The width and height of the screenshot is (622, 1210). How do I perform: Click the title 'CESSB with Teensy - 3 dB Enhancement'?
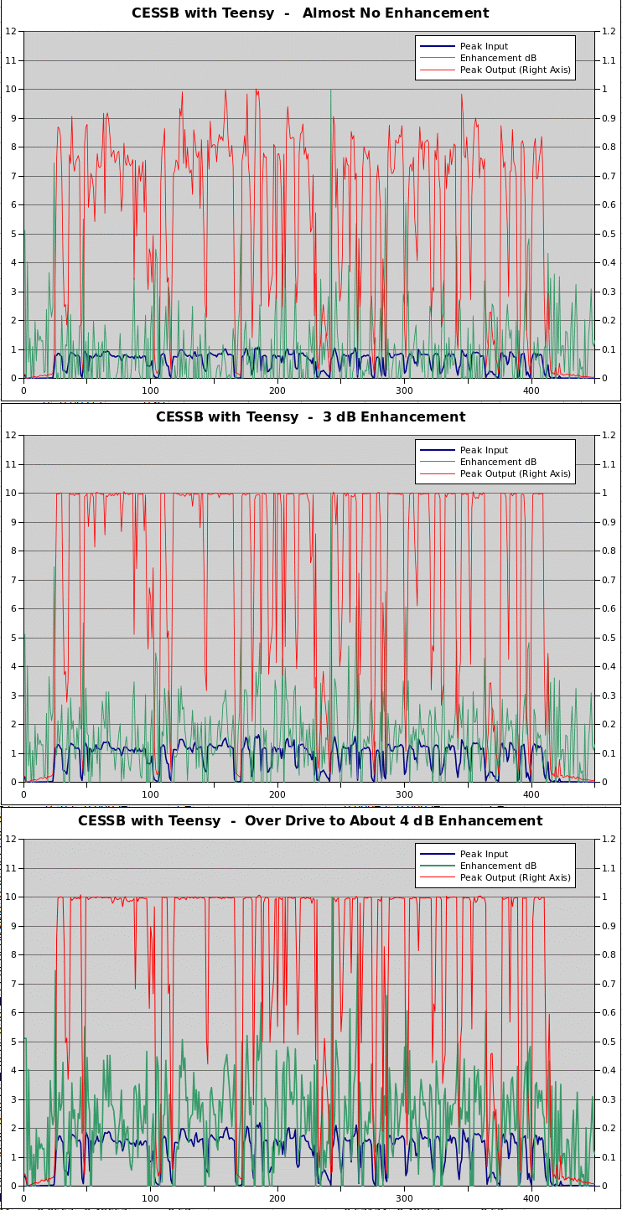click(310, 417)
